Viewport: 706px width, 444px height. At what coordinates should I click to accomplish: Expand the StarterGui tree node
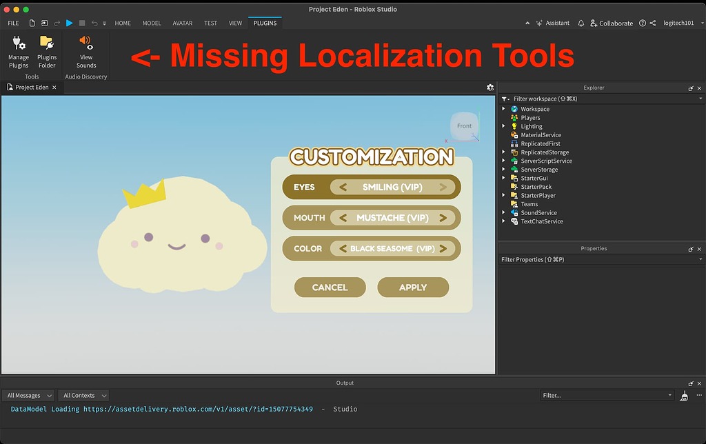tap(503, 178)
